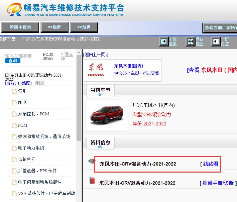Viewport: 237px width, 202px height.
Task: Click 全屏内容 text label
Action: (225, 41)
